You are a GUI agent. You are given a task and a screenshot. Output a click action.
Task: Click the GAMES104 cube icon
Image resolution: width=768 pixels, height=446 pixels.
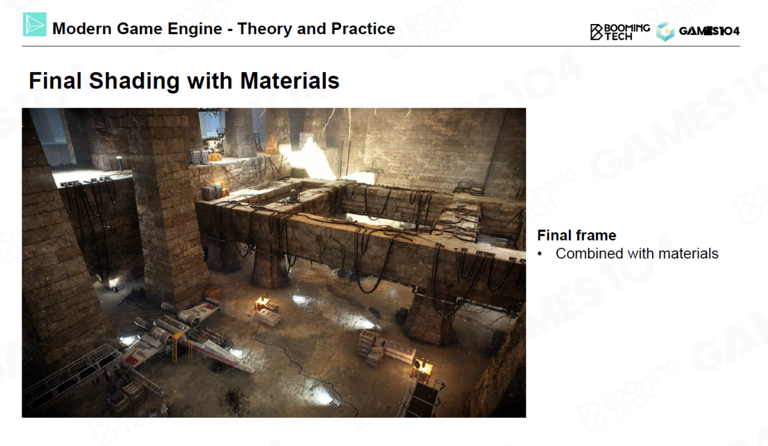pyautogui.click(x=665, y=32)
